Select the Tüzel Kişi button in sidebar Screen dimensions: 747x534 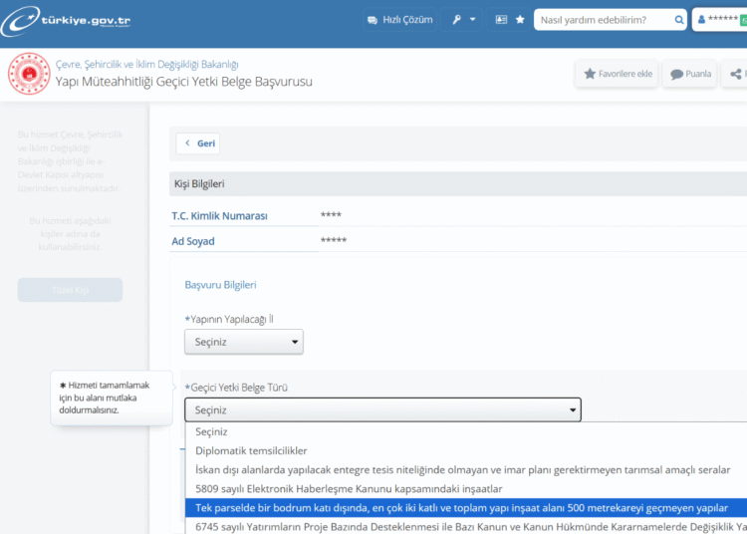coord(70,290)
